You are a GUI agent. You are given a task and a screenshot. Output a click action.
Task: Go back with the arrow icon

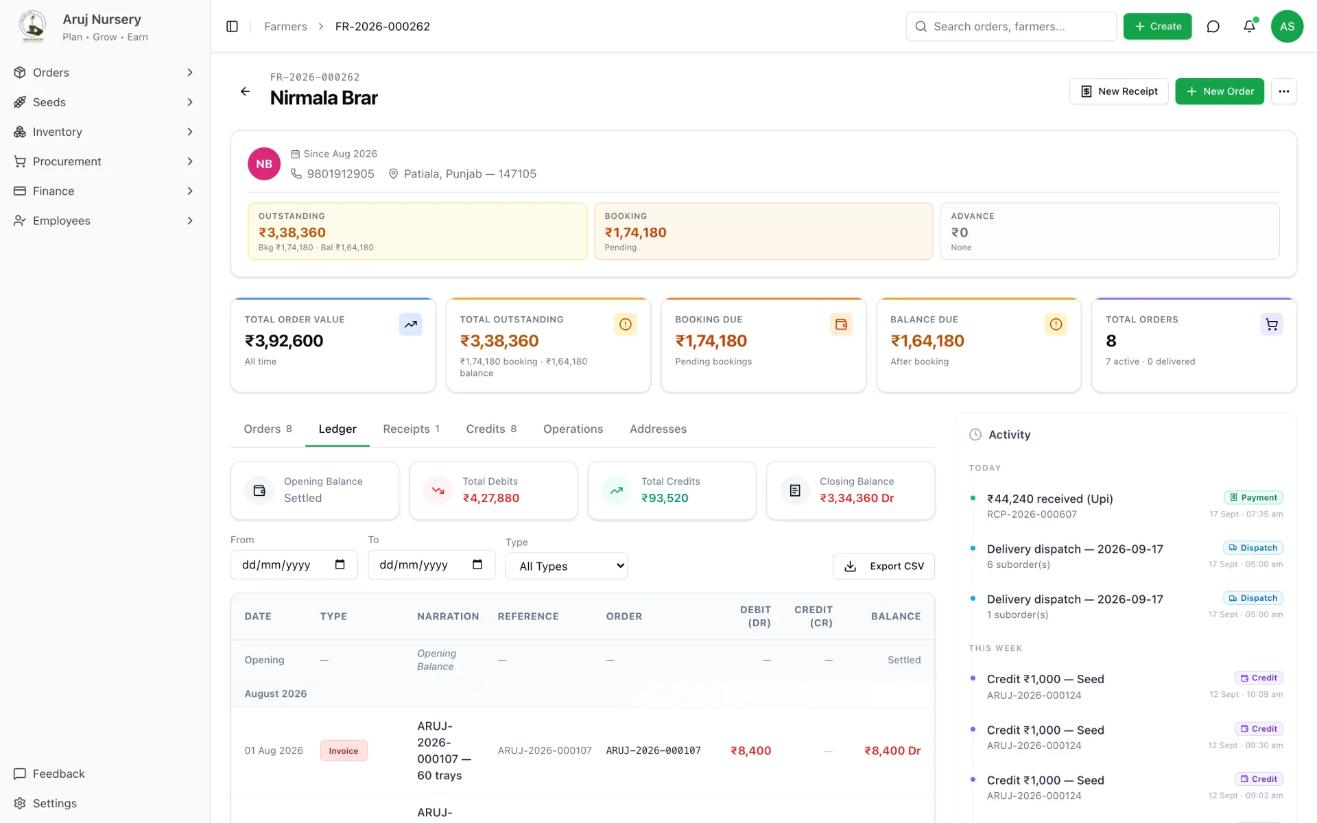[x=245, y=91]
